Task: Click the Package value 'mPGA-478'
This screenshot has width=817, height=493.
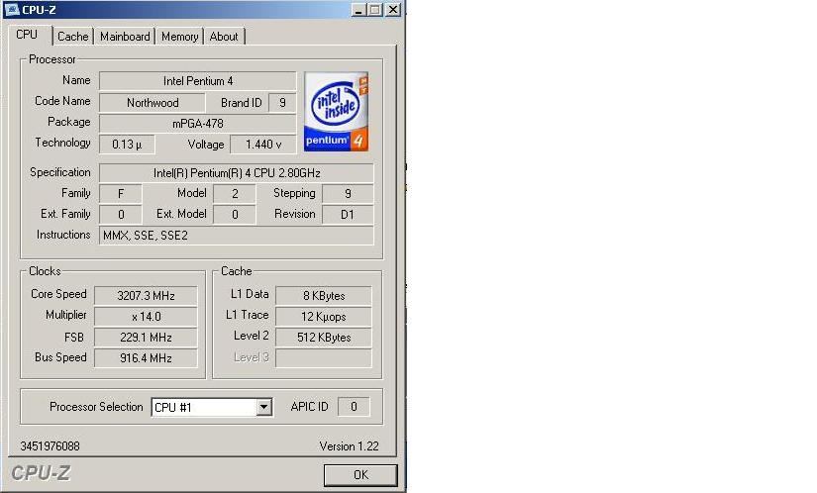Action: point(197,124)
